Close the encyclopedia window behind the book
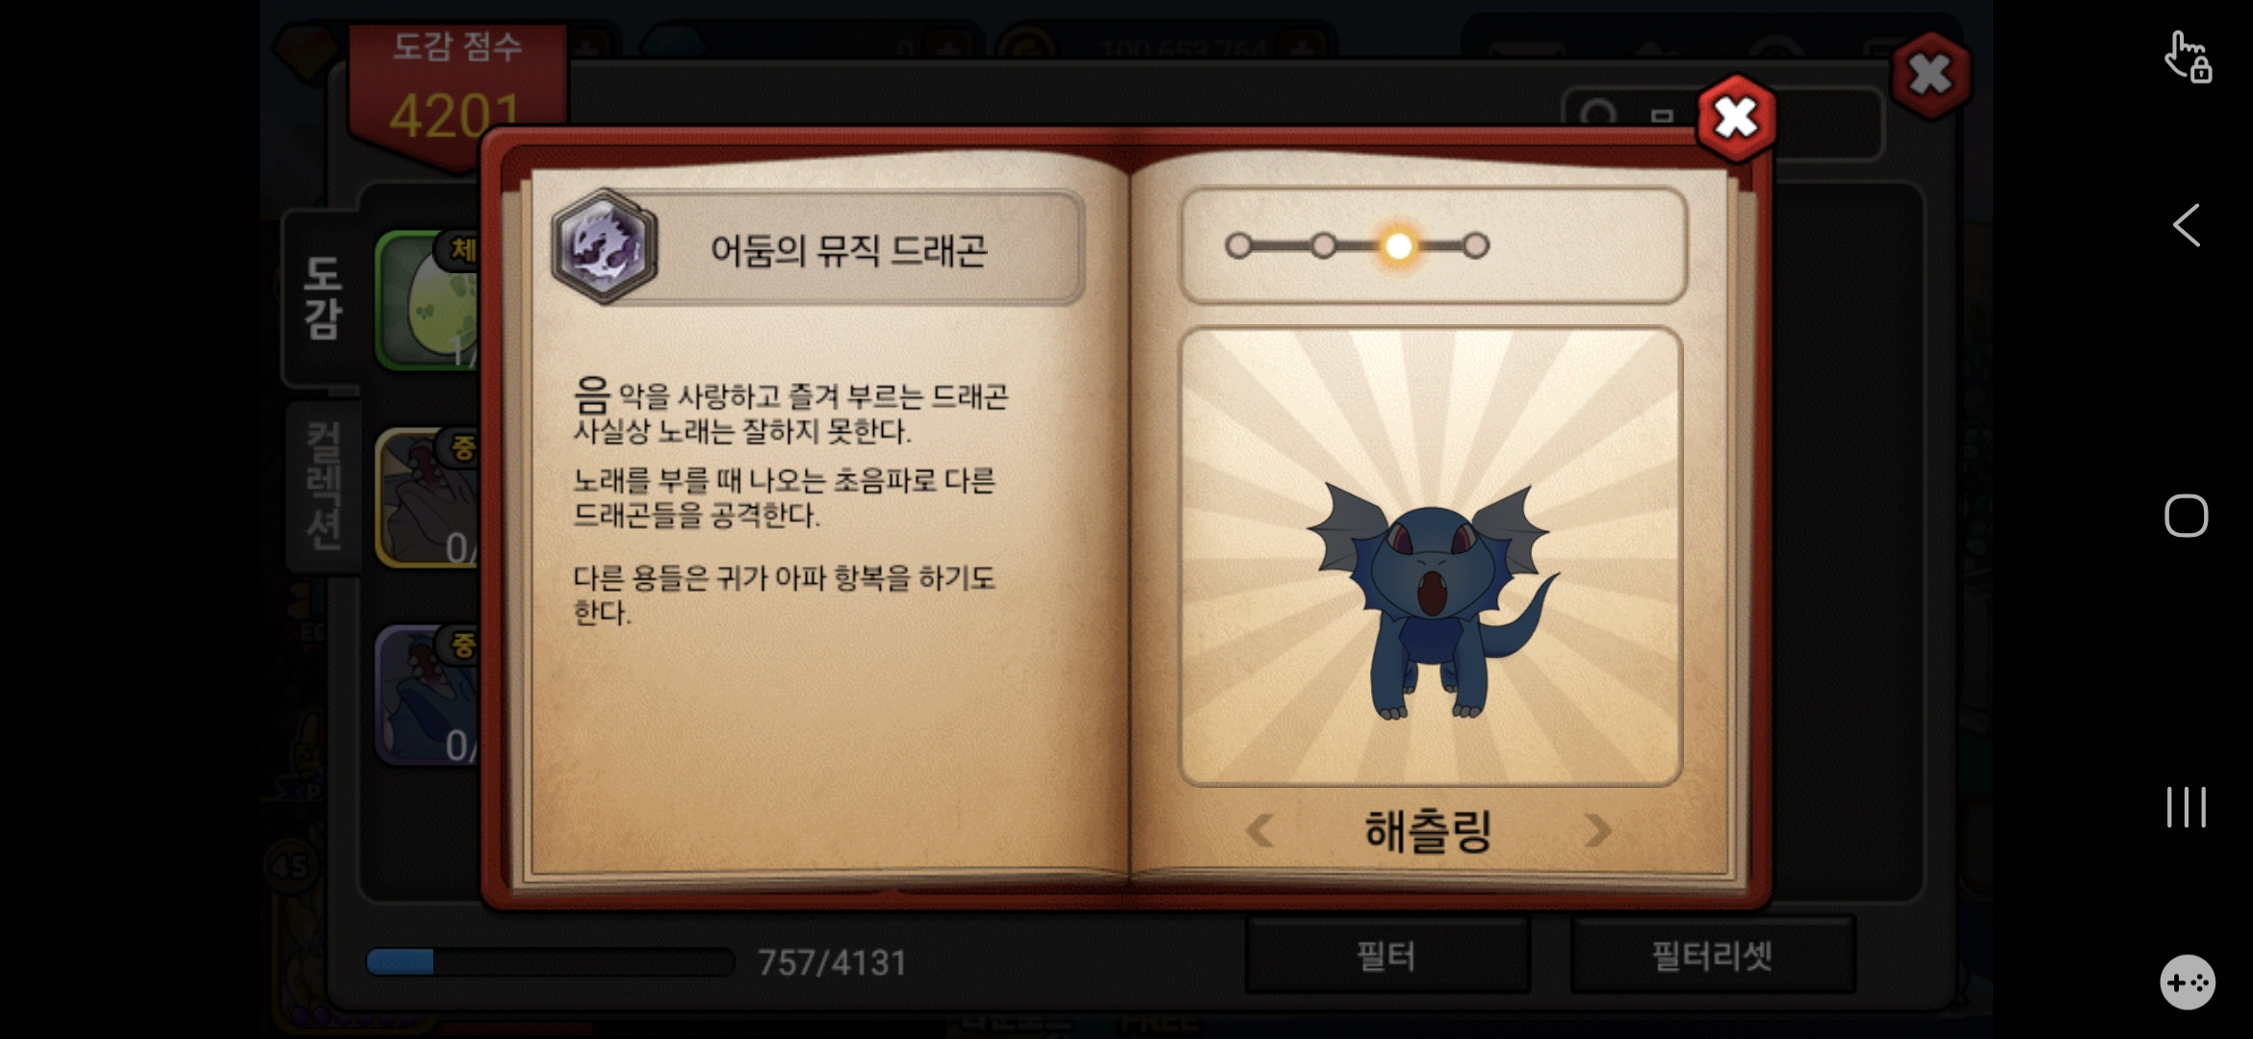This screenshot has width=2253, height=1039. click(x=1930, y=75)
